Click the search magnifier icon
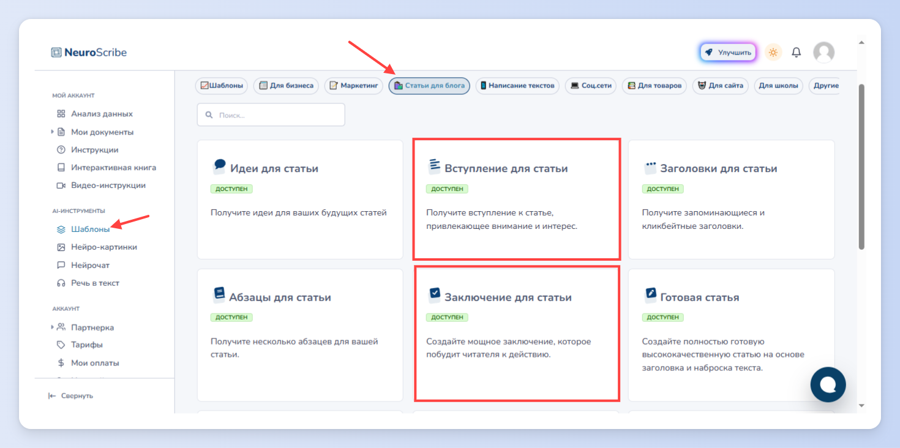 [x=209, y=114]
